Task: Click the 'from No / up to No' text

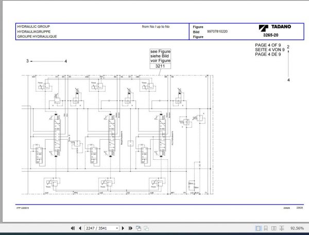Action: 156,26
